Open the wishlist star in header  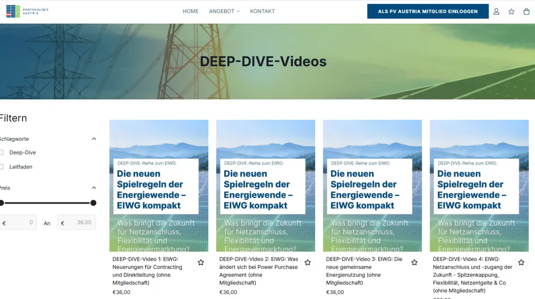pos(511,12)
